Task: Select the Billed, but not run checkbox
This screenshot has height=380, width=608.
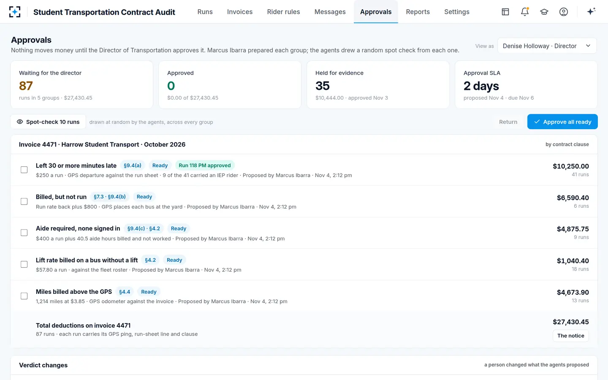Action: click(x=24, y=201)
